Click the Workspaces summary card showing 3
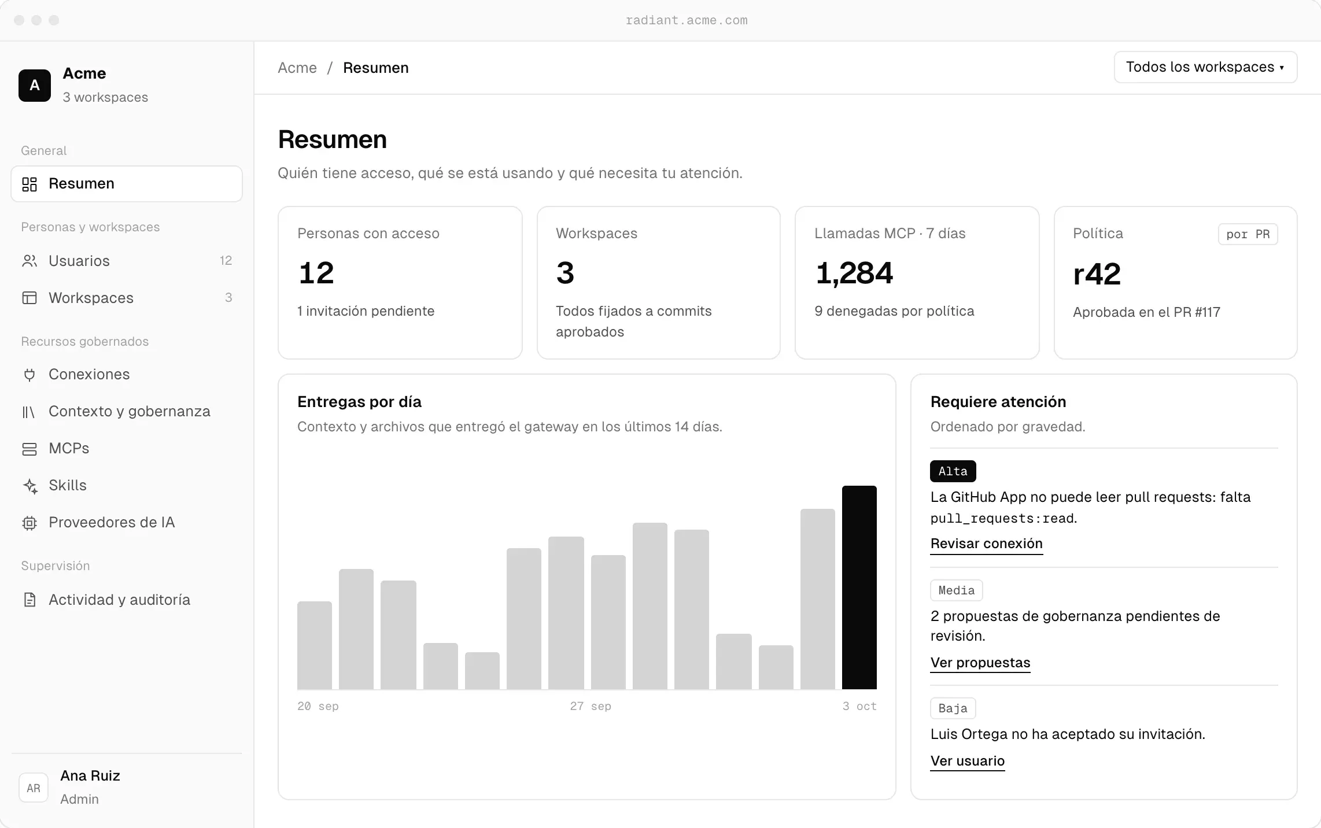1321x828 pixels. (x=659, y=283)
